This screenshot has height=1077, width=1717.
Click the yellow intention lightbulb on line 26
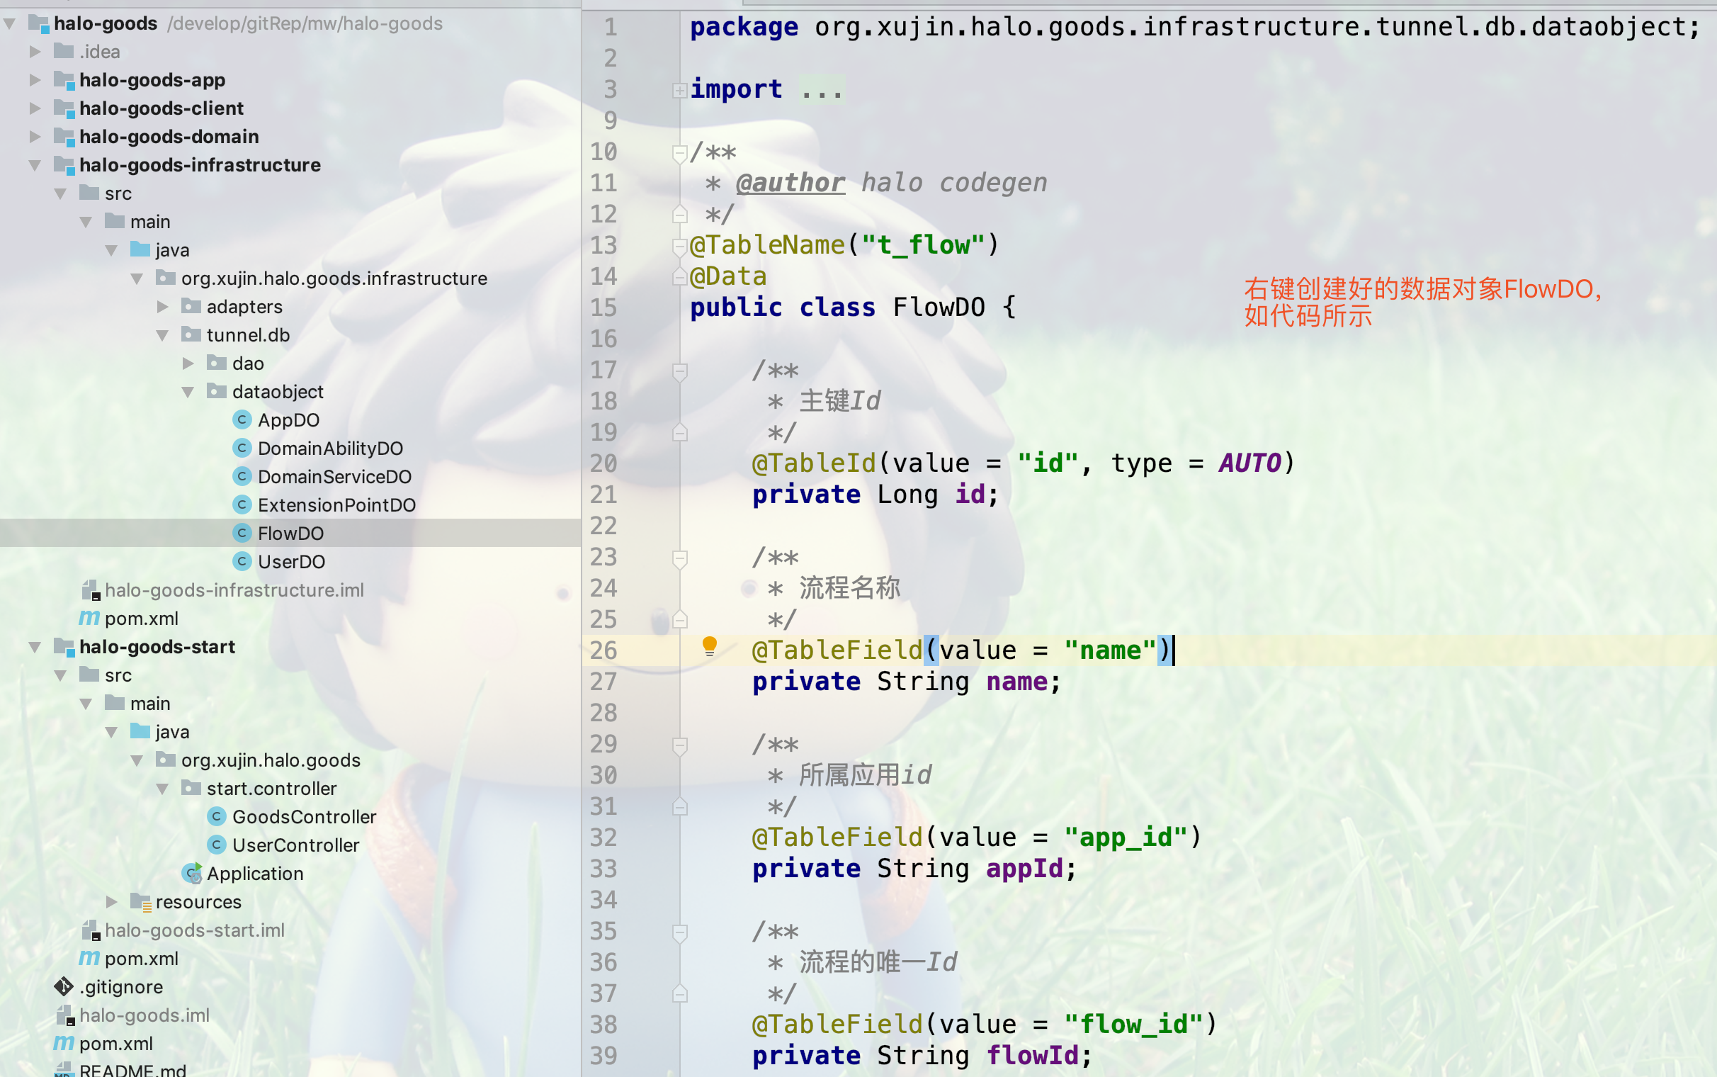pyautogui.click(x=710, y=647)
